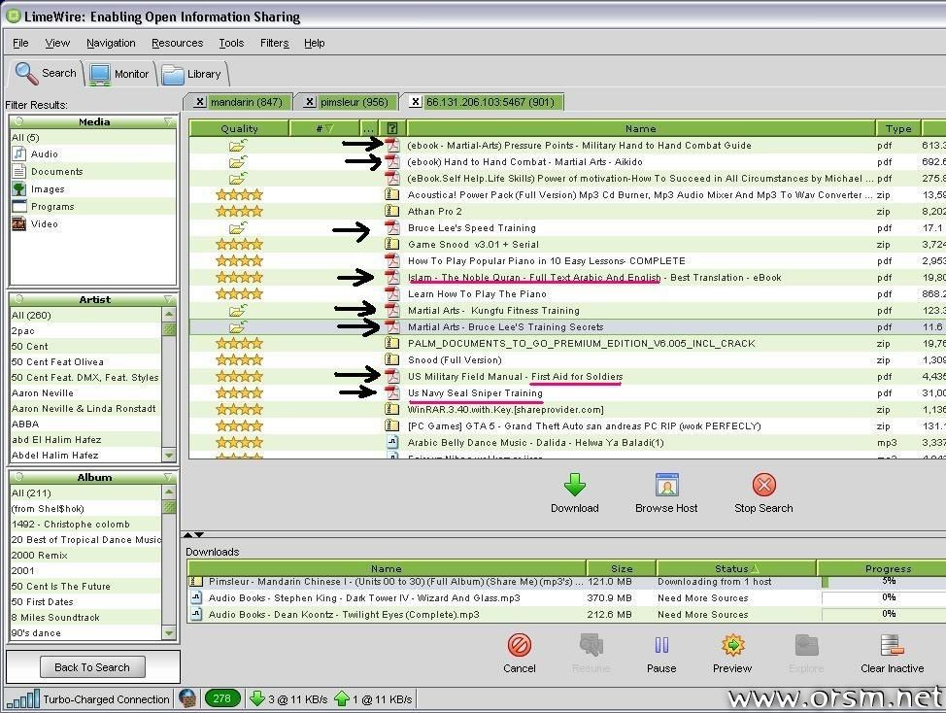Select 2000 Remix in the Album list
This screenshot has width=946, height=713.
pyautogui.click(x=39, y=555)
